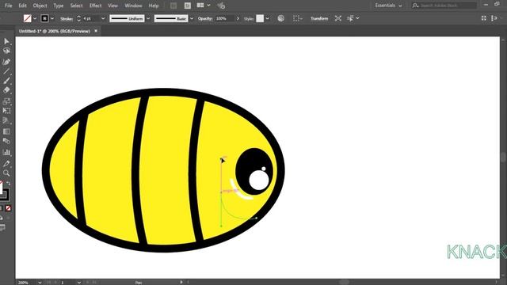
Task: Select the Zoom magnifier tool
Action: click(x=6, y=173)
